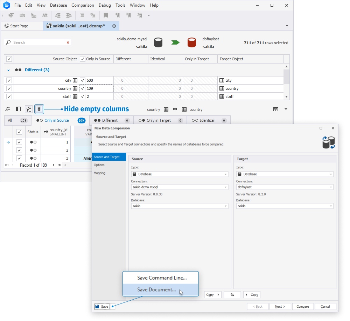Click the increase indent toolbar icon
Image resolution: width=350 pixels, height=321 pixels.
point(69,15)
